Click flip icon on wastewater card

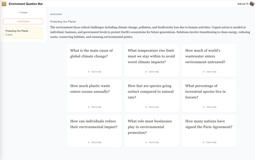click(204, 72)
